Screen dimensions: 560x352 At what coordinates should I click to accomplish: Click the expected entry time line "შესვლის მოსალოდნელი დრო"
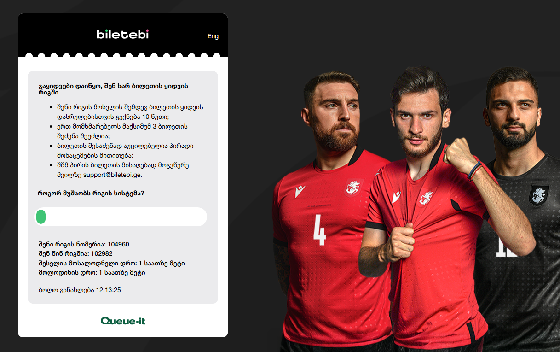[112, 263]
